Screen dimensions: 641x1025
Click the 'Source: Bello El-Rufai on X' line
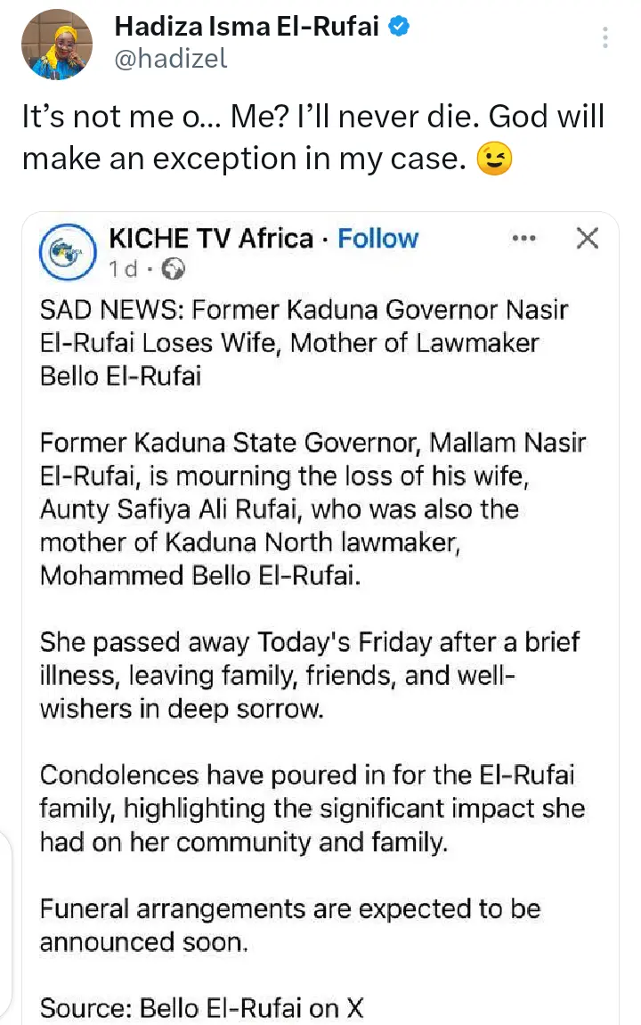tap(202, 1007)
